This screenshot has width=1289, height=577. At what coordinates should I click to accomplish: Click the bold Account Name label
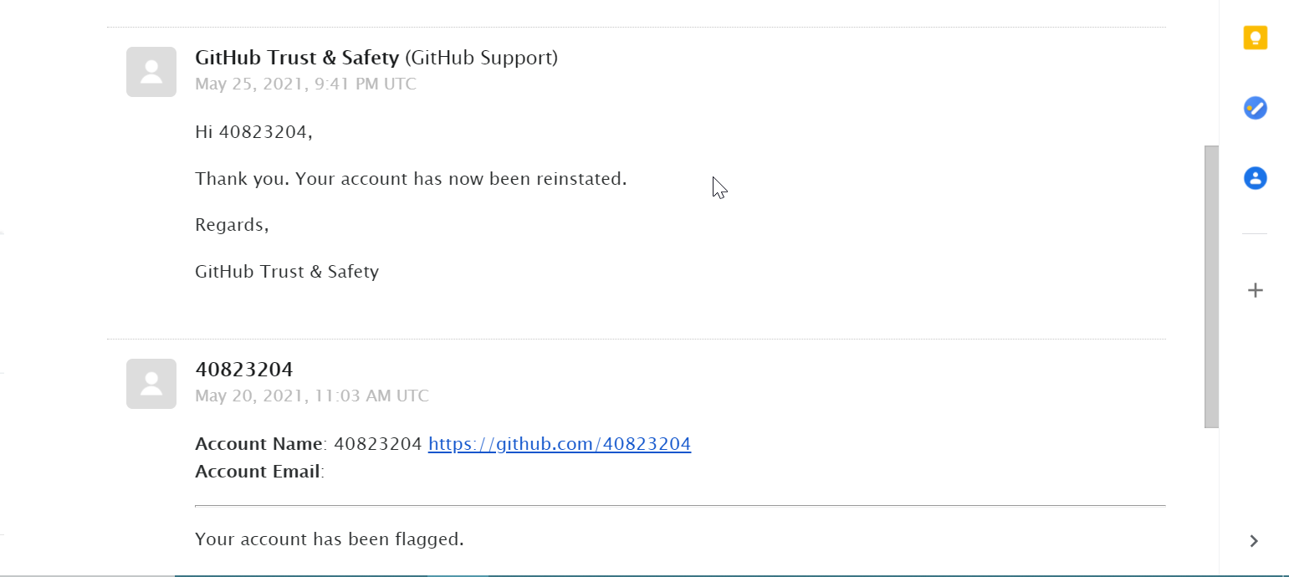pyautogui.click(x=258, y=444)
